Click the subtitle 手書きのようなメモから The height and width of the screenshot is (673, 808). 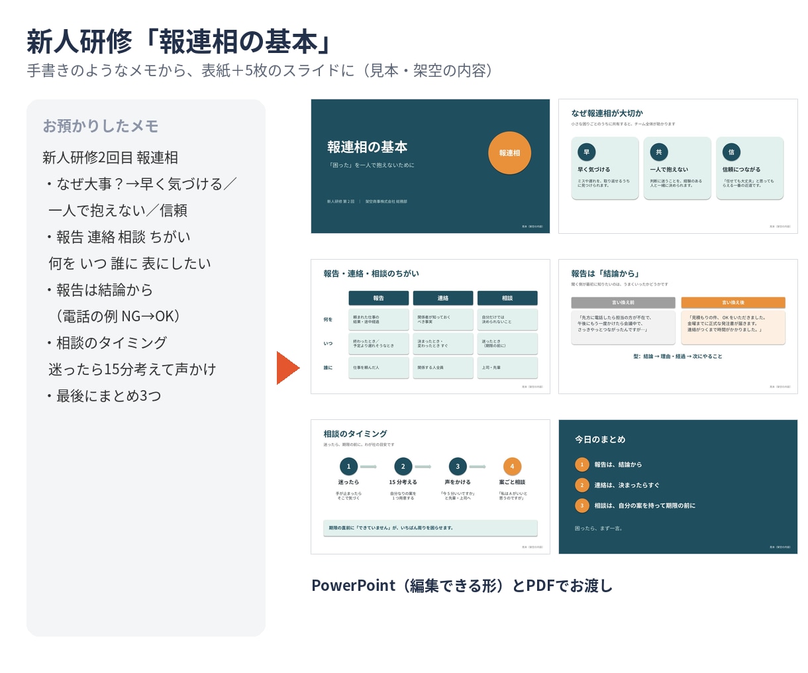(x=260, y=70)
